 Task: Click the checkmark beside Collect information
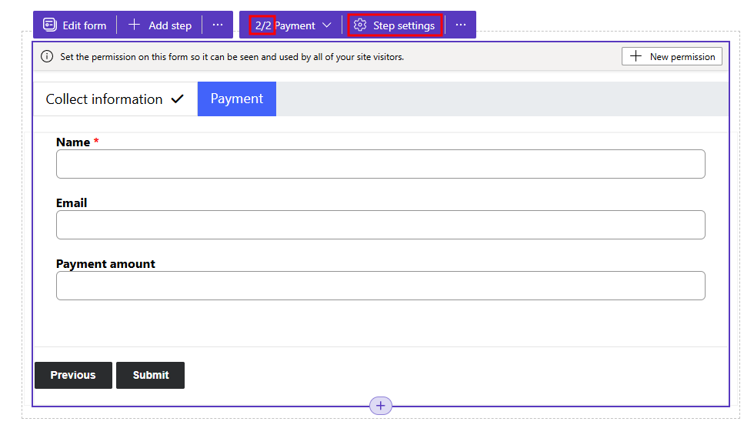[178, 99]
